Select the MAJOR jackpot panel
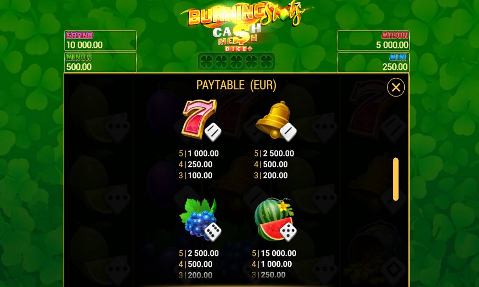The width and height of the screenshot is (479, 287). [373, 40]
